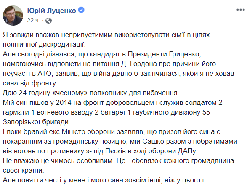Open the post via 22 ч. timestamp
The width and height of the screenshot is (247, 187).
click(33, 21)
